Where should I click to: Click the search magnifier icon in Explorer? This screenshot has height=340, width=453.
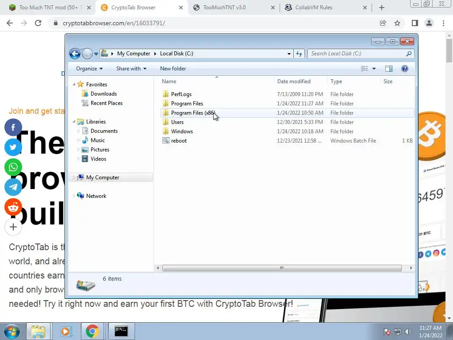409,54
